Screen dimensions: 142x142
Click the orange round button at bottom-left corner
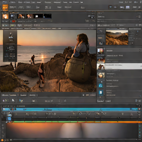[x=2, y=140]
